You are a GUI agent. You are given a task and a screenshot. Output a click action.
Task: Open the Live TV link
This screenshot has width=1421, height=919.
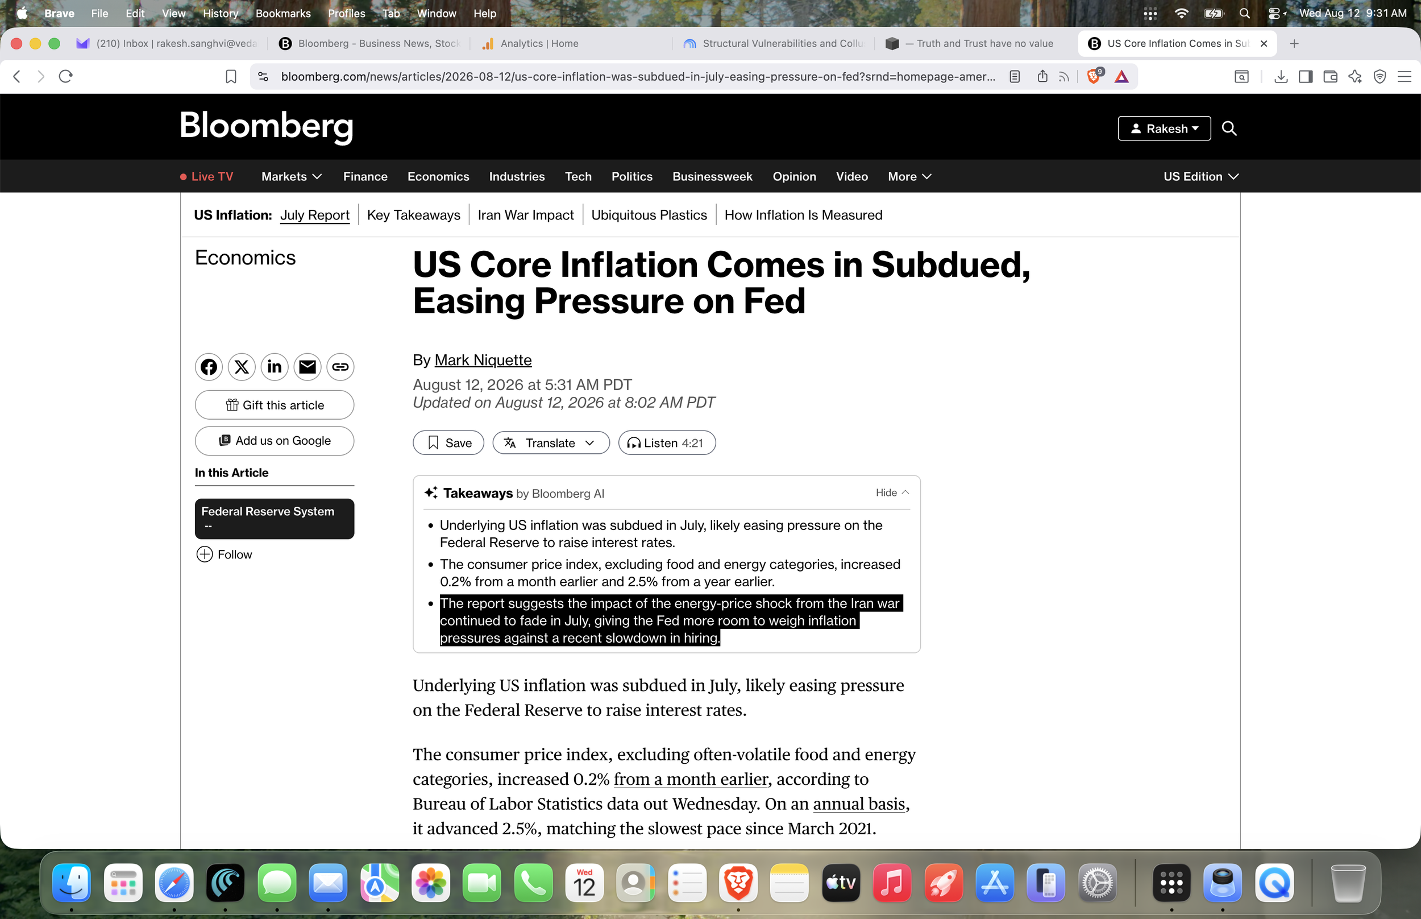[x=207, y=177]
